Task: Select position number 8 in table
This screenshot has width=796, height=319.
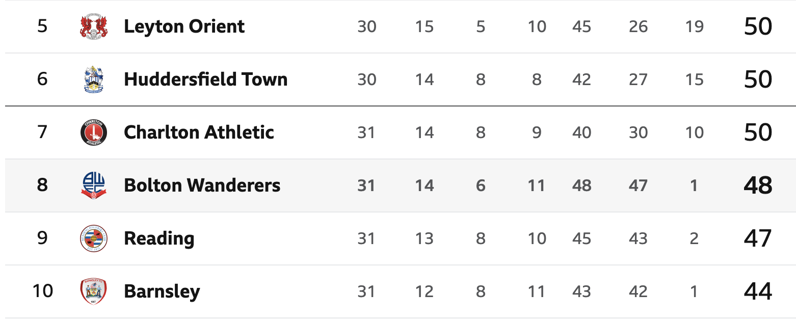Action: (42, 184)
